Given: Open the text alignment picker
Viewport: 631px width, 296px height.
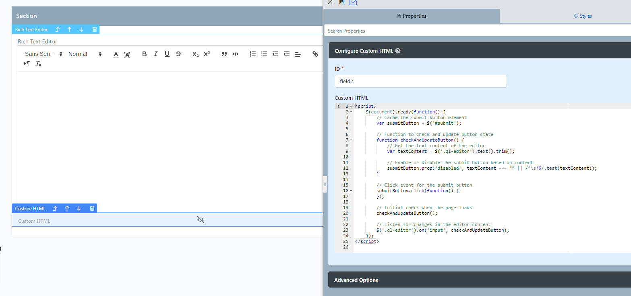Looking at the screenshot, I should [298, 54].
